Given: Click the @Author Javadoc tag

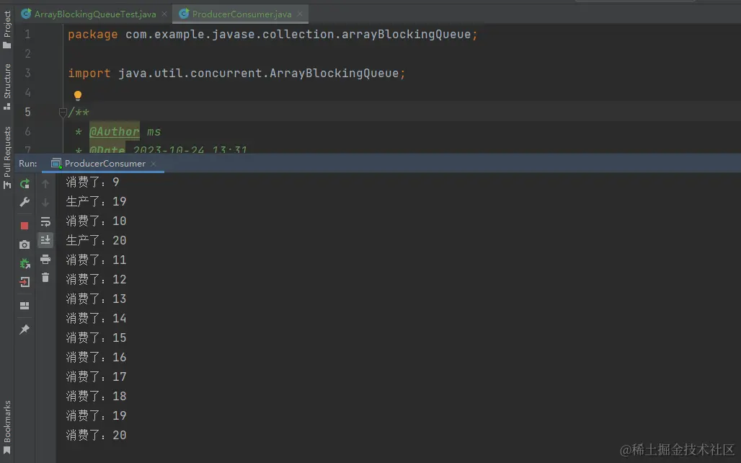Looking at the screenshot, I should pyautogui.click(x=115, y=131).
